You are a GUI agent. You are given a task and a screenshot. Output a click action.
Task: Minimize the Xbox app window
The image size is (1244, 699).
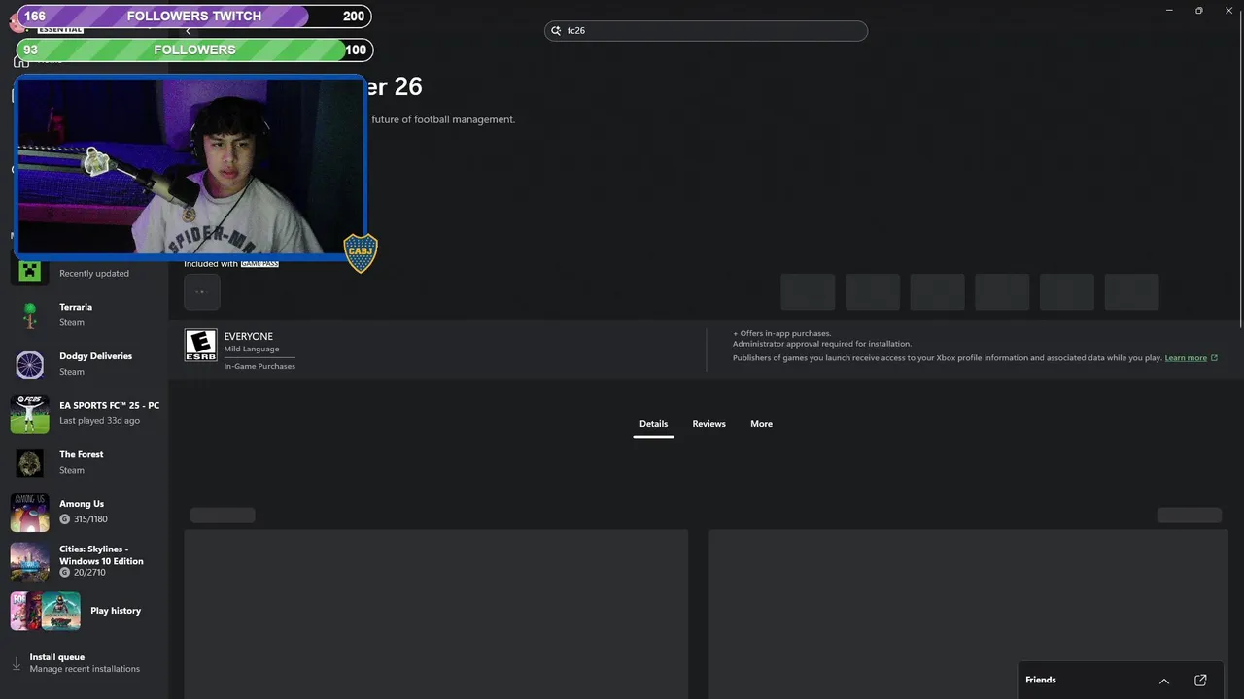click(1168, 11)
